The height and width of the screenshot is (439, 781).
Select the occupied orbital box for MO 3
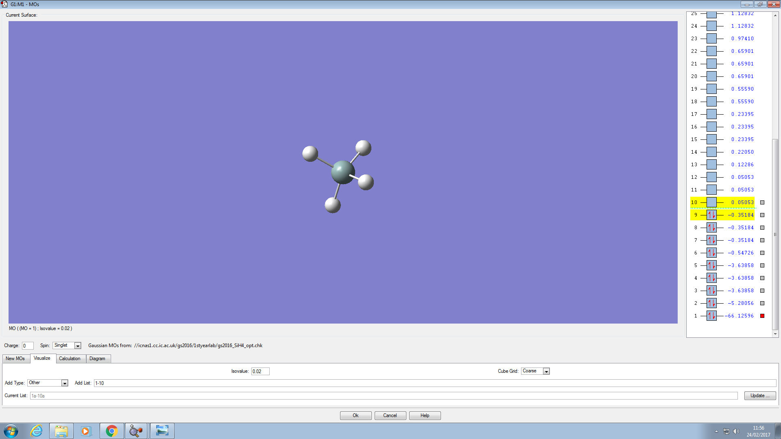tap(711, 291)
